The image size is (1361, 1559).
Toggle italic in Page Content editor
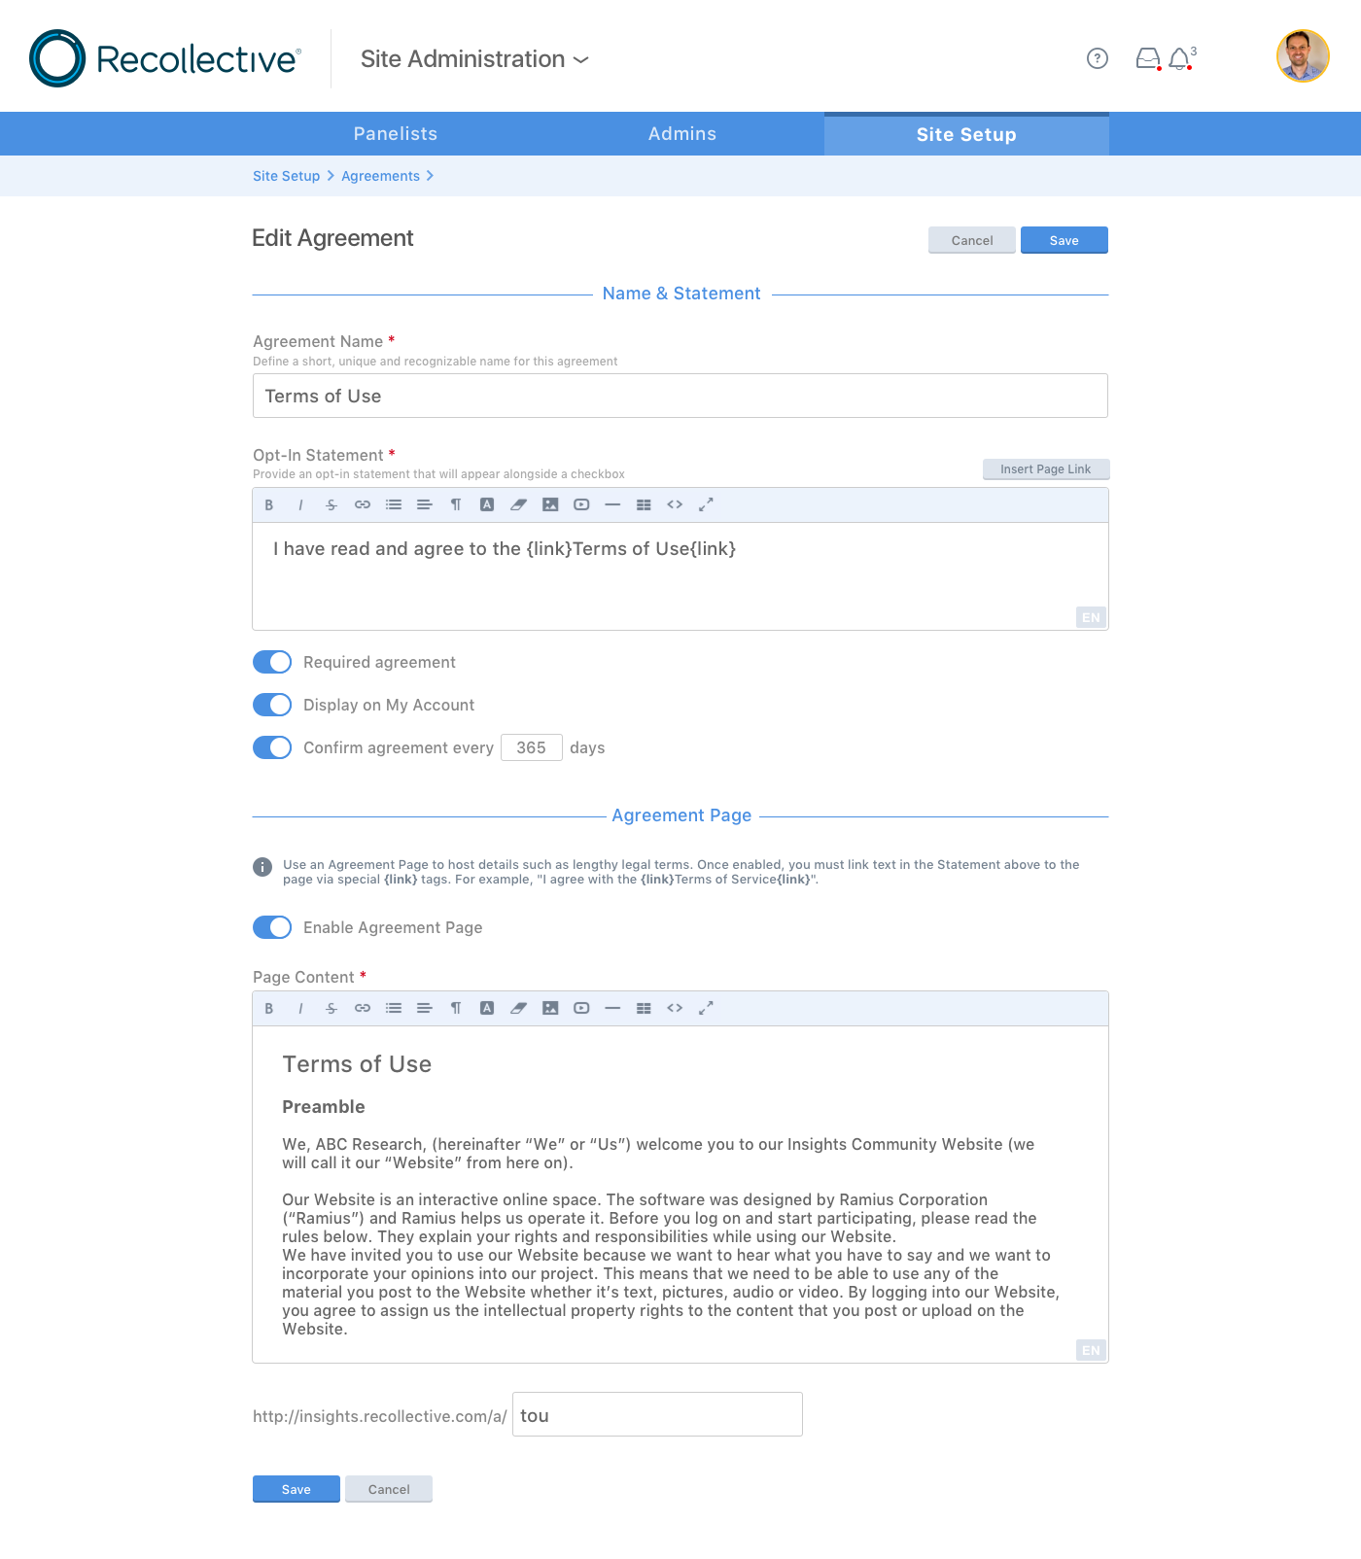pyautogui.click(x=300, y=1008)
